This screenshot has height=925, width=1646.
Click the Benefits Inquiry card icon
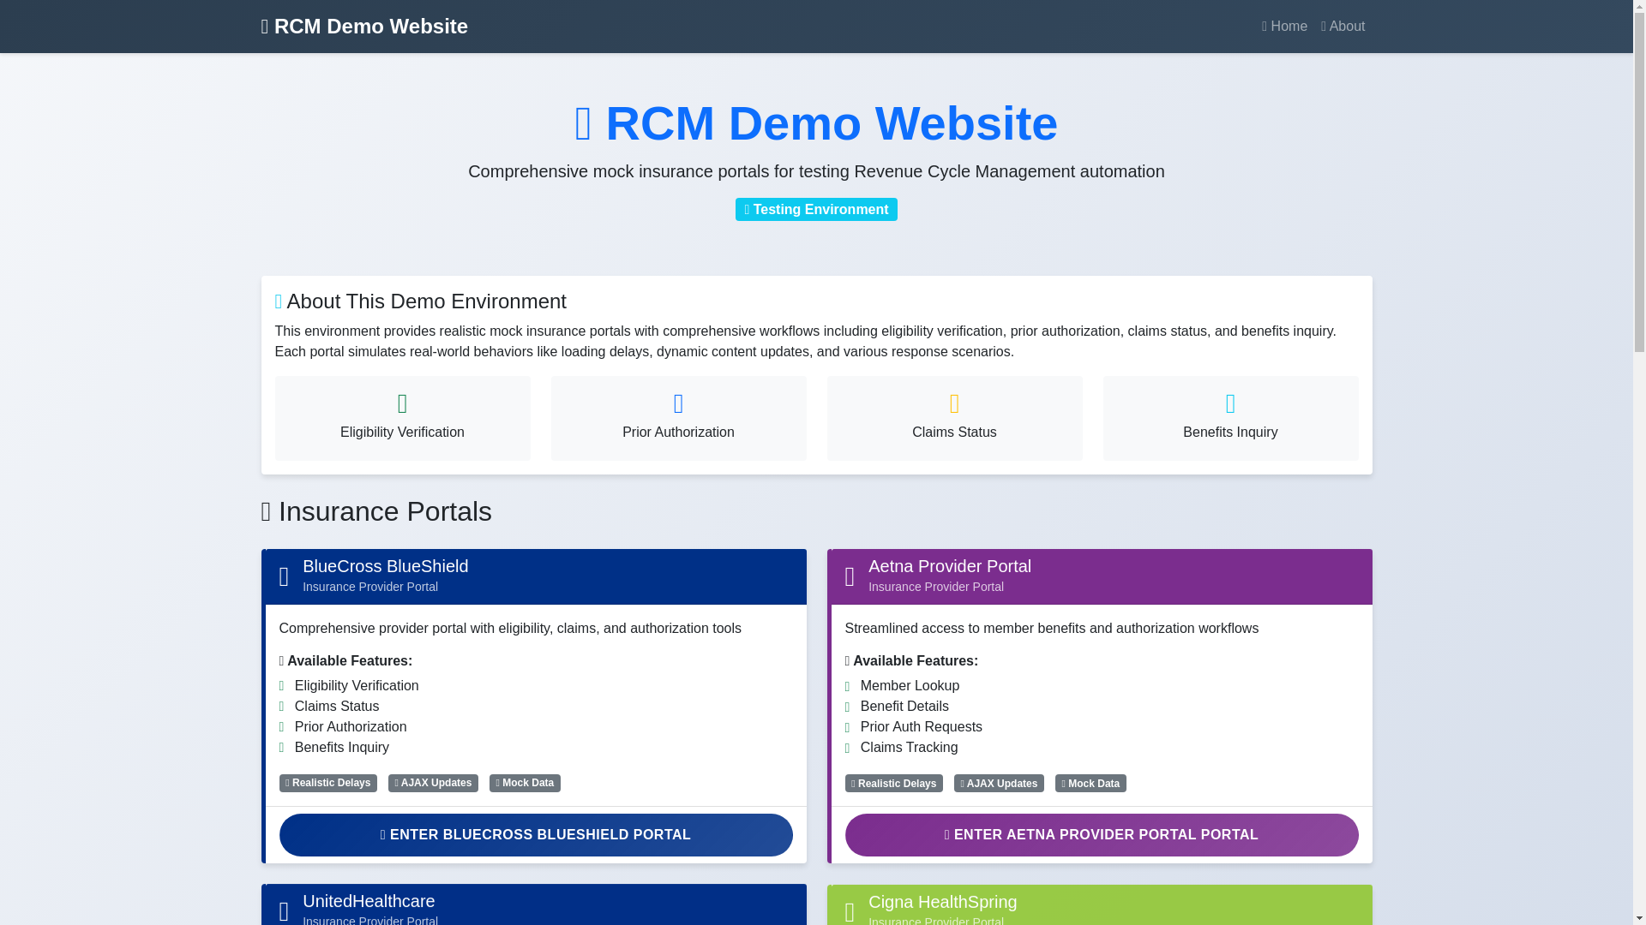pos(1230,403)
